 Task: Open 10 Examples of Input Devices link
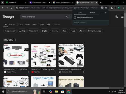(x=71, y=69)
